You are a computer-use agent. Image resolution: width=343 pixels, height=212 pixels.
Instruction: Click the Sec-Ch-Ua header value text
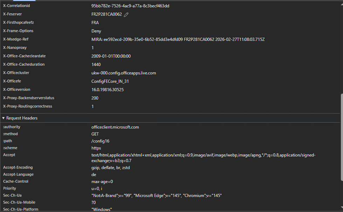tap(156, 196)
